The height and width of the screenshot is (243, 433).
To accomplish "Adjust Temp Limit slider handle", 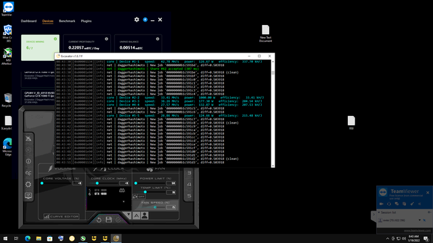I will (x=145, y=192).
